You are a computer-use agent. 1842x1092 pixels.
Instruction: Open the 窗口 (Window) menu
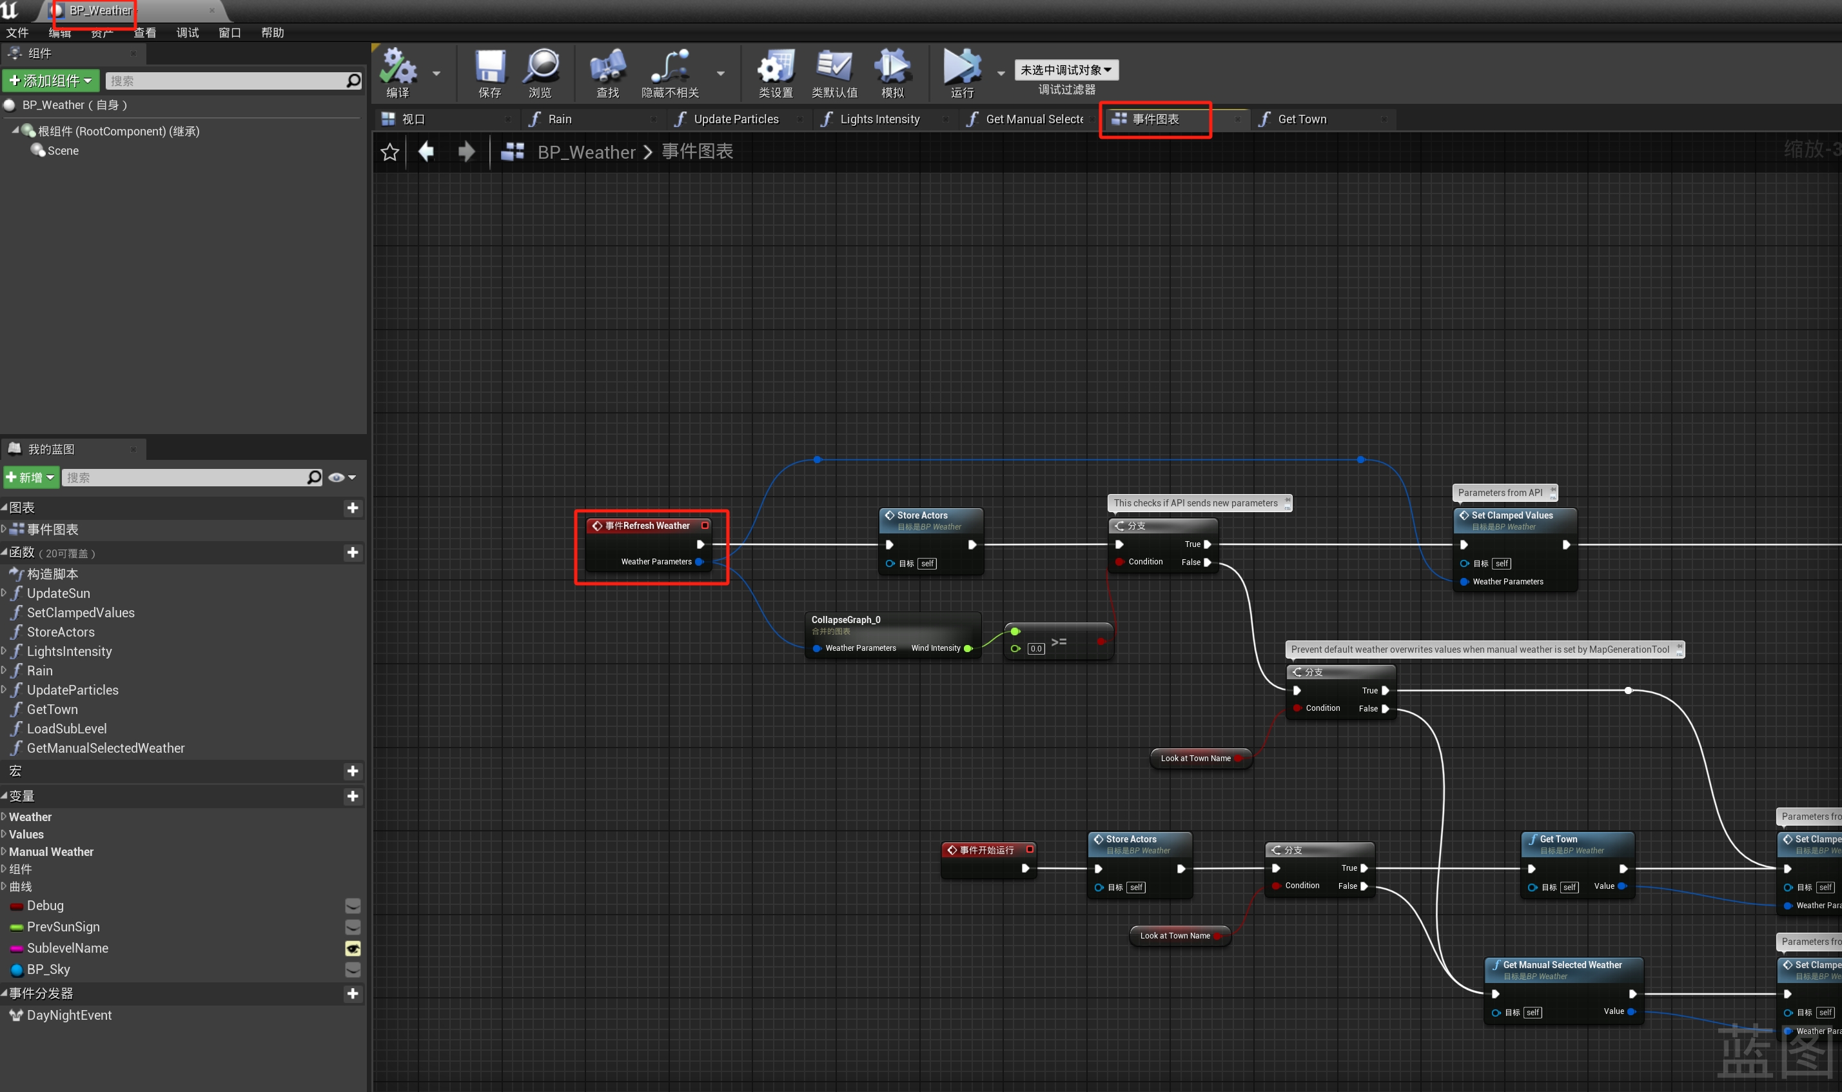point(230,32)
